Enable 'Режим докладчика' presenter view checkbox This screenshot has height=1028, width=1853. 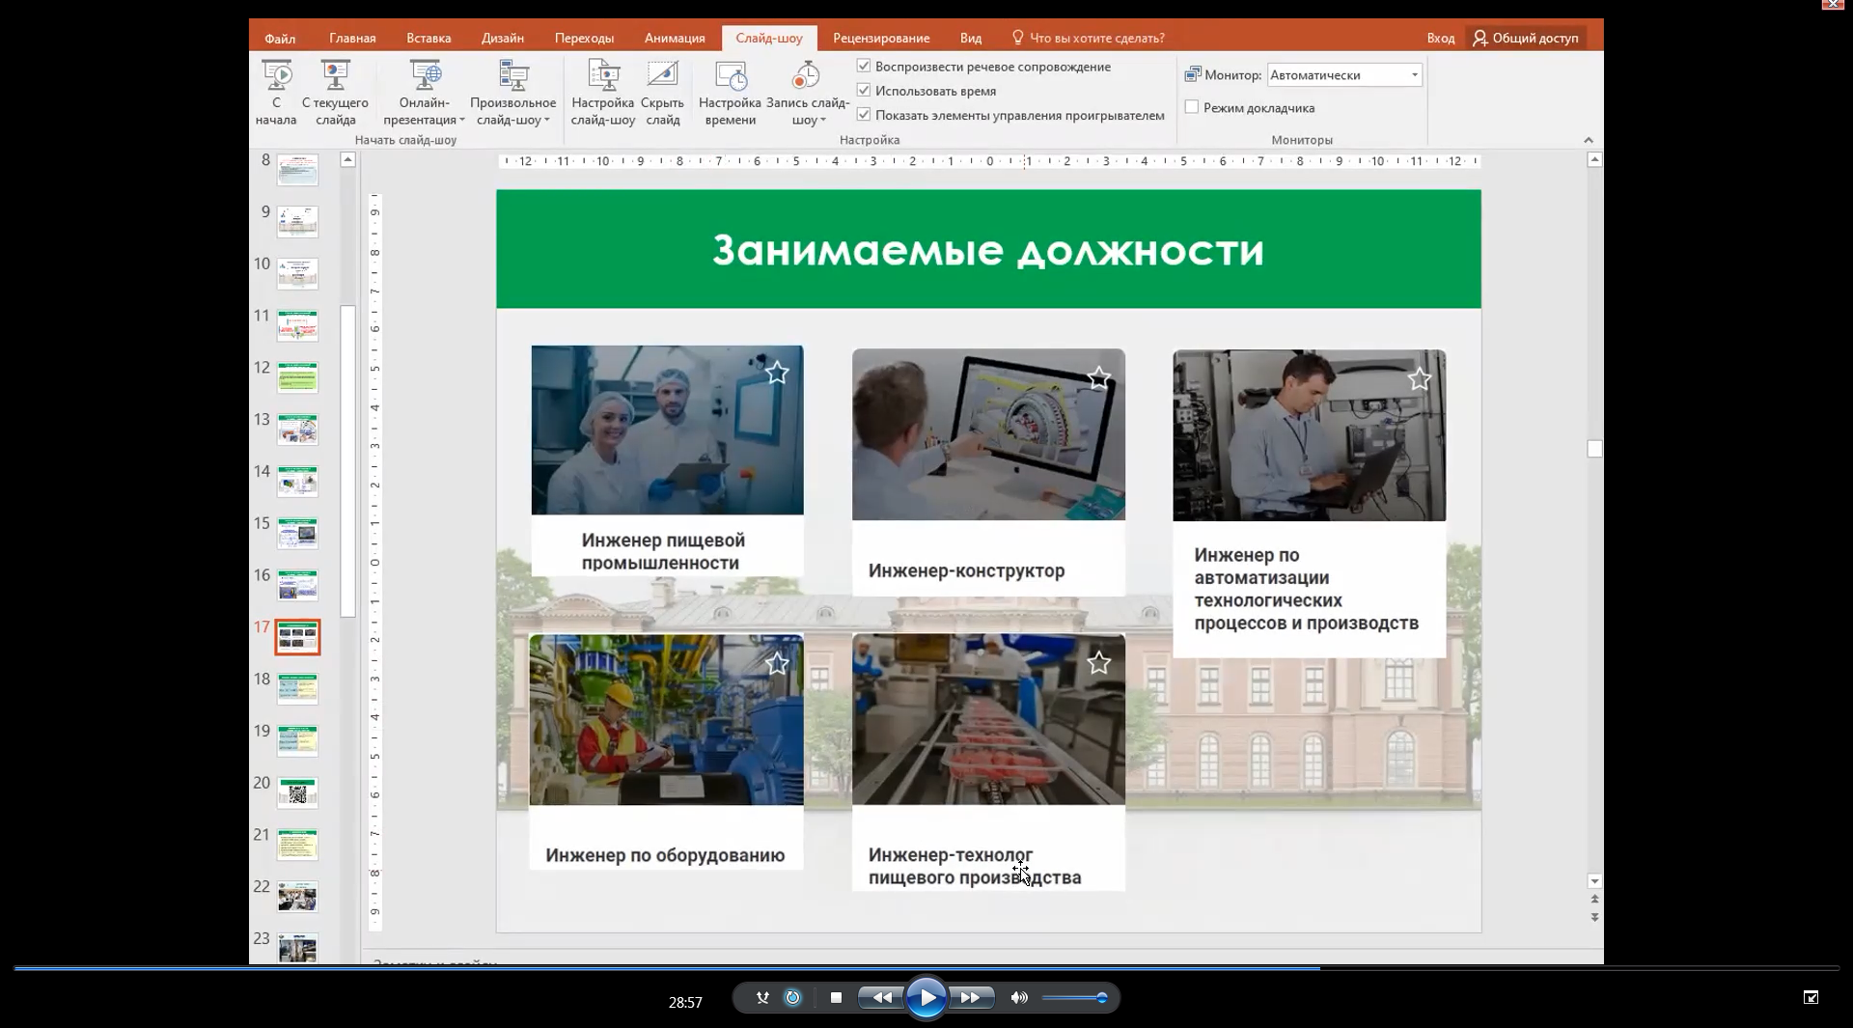[x=1192, y=107]
